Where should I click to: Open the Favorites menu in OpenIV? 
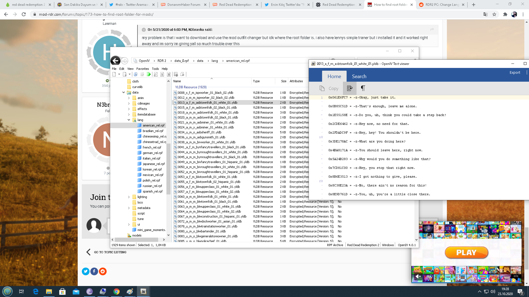click(142, 69)
